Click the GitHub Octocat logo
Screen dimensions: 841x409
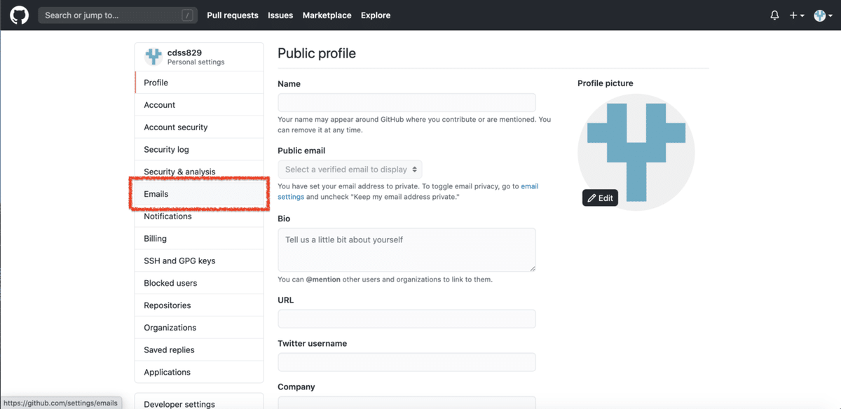click(x=19, y=15)
